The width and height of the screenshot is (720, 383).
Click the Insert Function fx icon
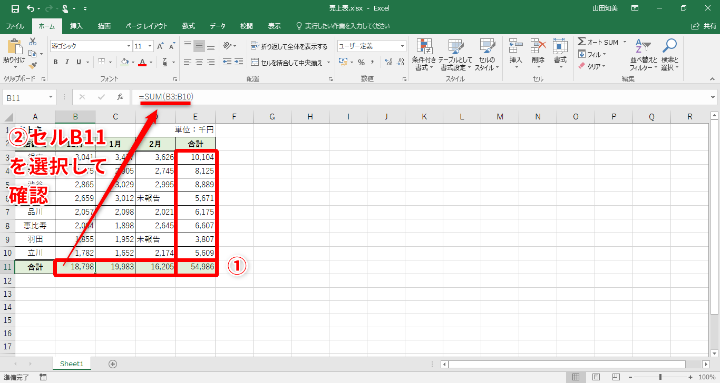click(x=120, y=97)
